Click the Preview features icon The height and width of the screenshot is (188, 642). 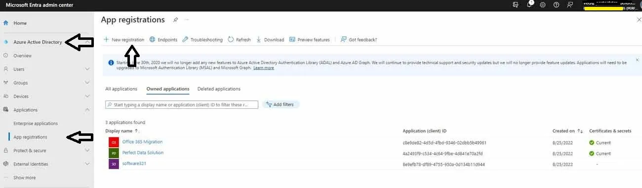[292, 39]
